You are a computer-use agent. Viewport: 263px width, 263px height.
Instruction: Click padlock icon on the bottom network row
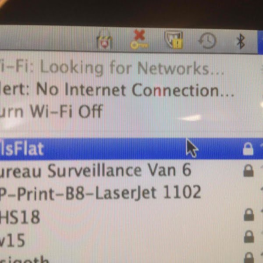249,258
